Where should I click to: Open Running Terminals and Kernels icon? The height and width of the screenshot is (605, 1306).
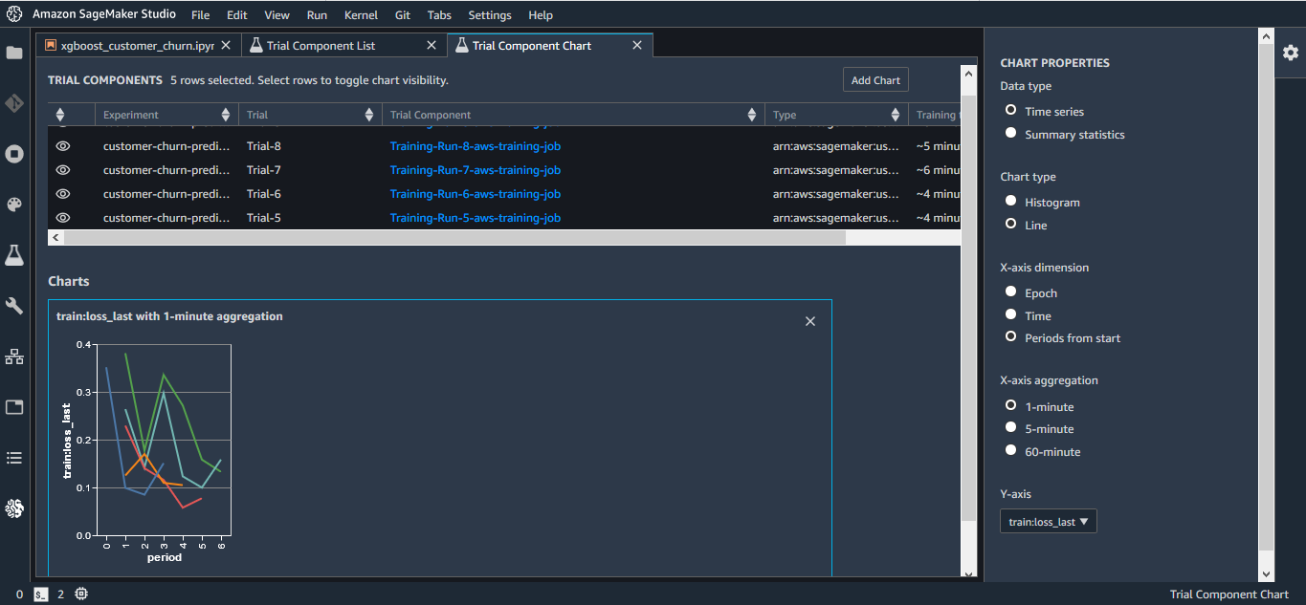point(14,154)
